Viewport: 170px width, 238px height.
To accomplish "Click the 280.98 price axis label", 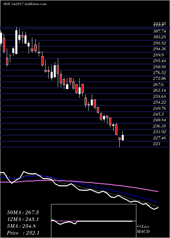I will coord(159,67).
